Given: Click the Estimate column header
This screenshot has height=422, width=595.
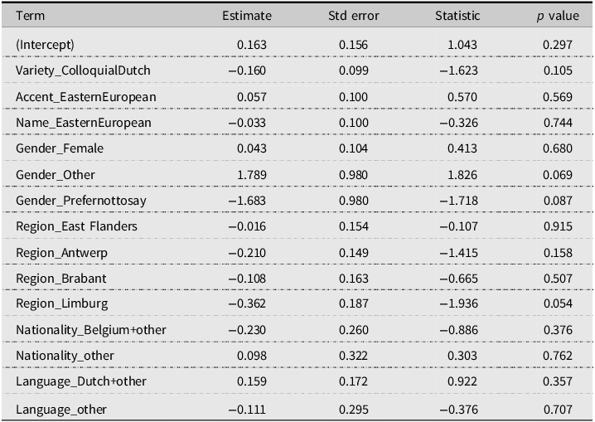Looking at the screenshot, I should [x=244, y=16].
